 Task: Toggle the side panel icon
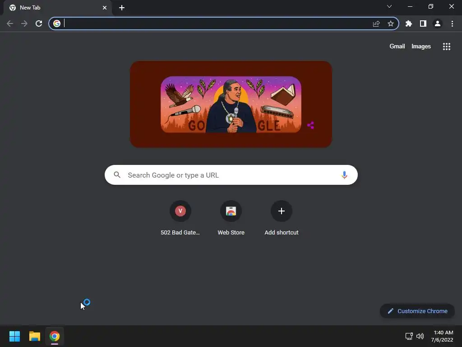click(423, 23)
